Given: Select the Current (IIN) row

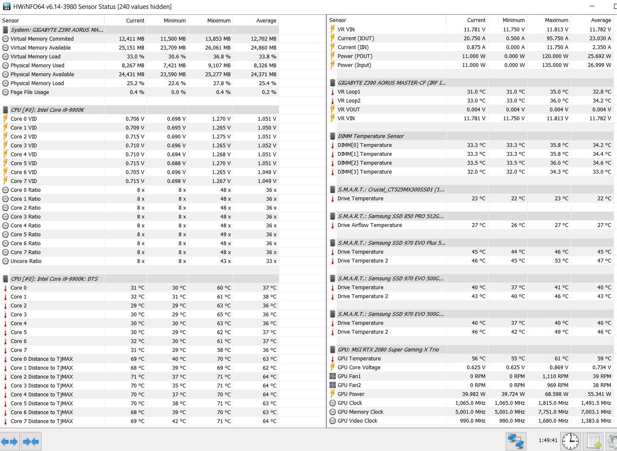Looking at the screenshot, I should [471, 47].
